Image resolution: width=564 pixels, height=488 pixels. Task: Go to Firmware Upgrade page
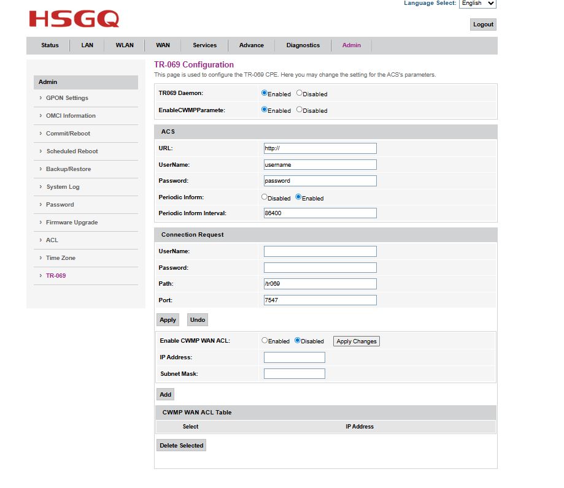[72, 223]
